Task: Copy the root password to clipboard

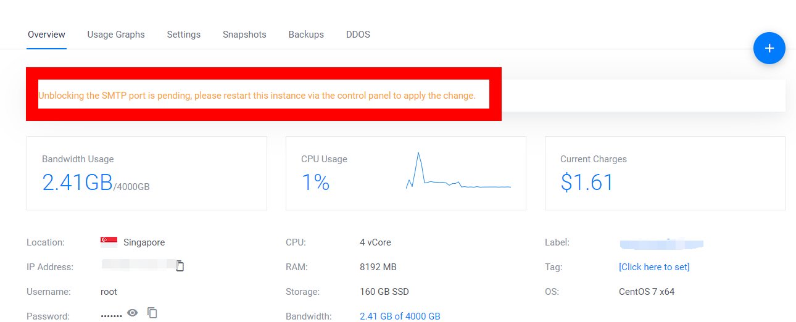Action: (152, 313)
